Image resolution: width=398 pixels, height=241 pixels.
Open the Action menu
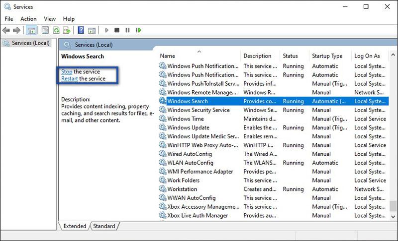[28, 19]
